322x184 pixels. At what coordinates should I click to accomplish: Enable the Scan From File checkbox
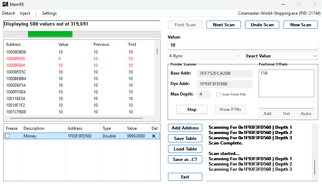click(218, 94)
